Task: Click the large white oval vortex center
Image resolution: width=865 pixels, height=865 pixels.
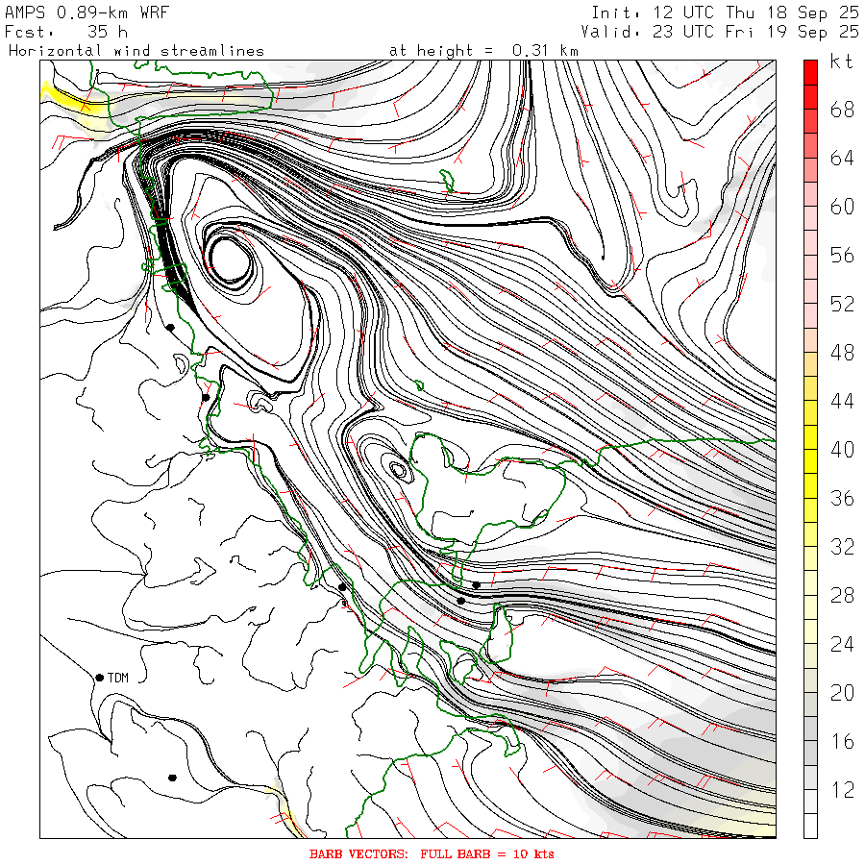Action: coord(230,258)
